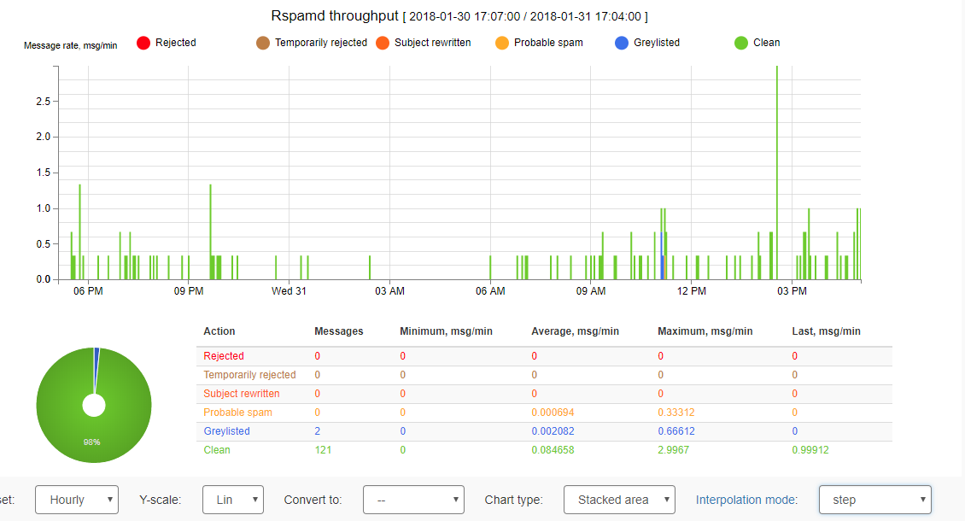965x521 pixels.
Task: Click the Greylisted row label in table
Action: 226,431
